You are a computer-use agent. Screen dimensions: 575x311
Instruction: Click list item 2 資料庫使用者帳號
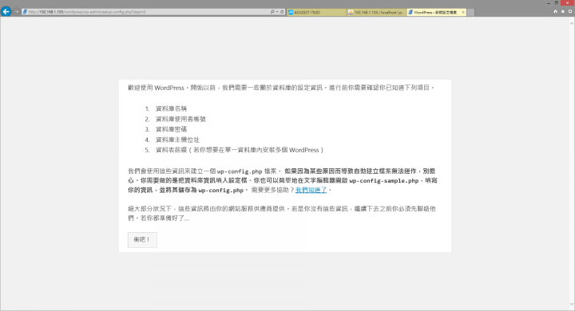coord(180,119)
